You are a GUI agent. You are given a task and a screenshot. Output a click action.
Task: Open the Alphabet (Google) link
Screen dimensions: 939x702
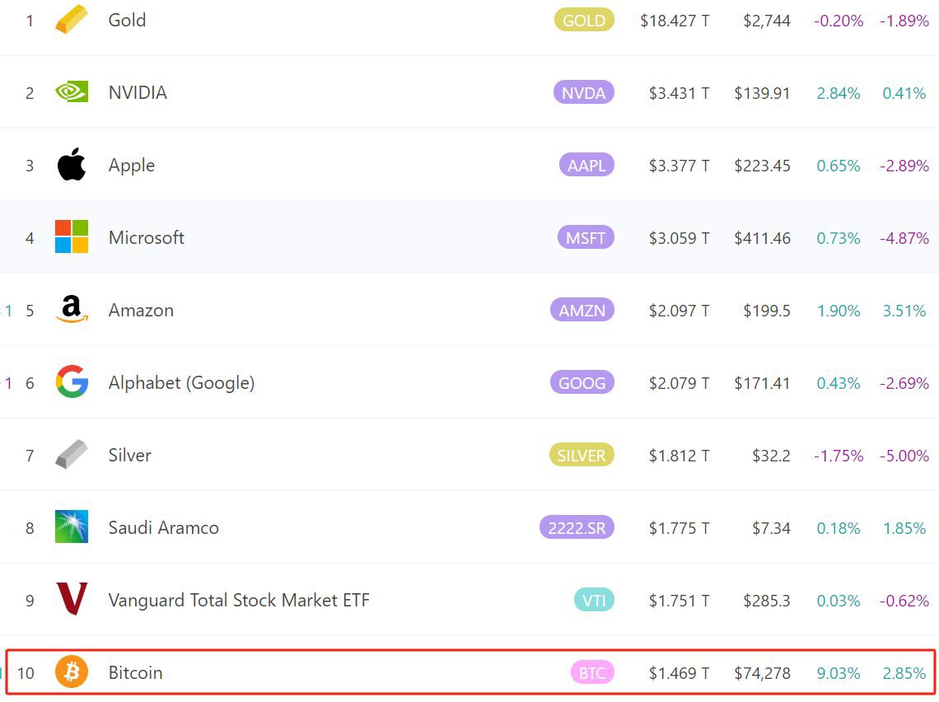pos(181,383)
